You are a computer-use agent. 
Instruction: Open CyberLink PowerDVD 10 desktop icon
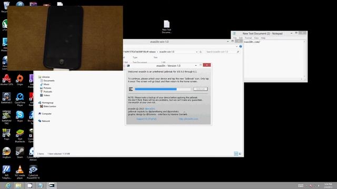tap(33, 172)
